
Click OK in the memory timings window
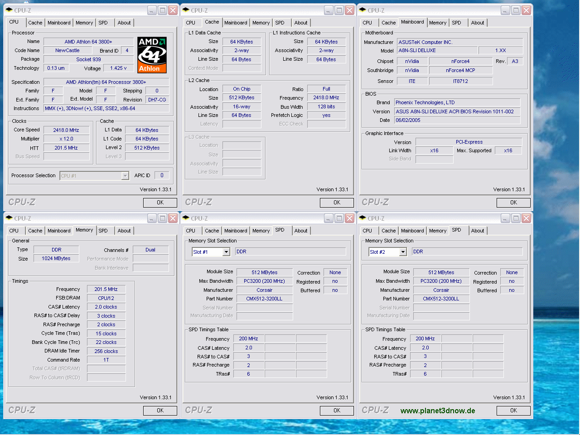coord(160,411)
